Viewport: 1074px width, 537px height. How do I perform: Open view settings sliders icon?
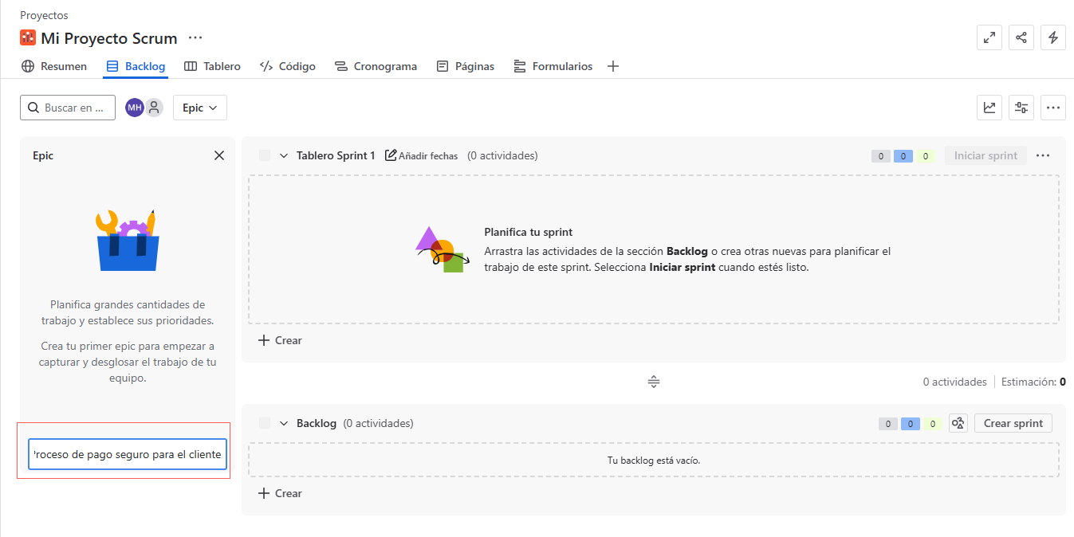point(1021,108)
